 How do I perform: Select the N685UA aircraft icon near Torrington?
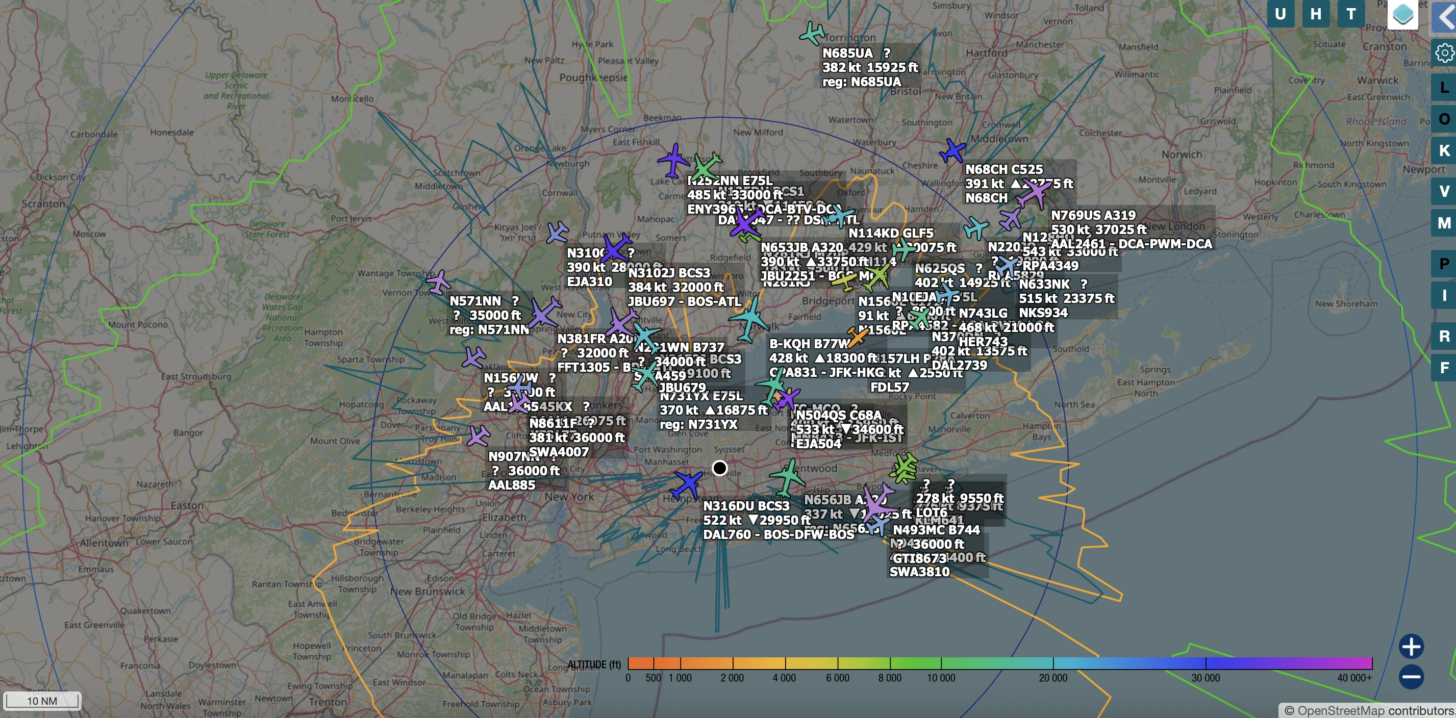812,33
